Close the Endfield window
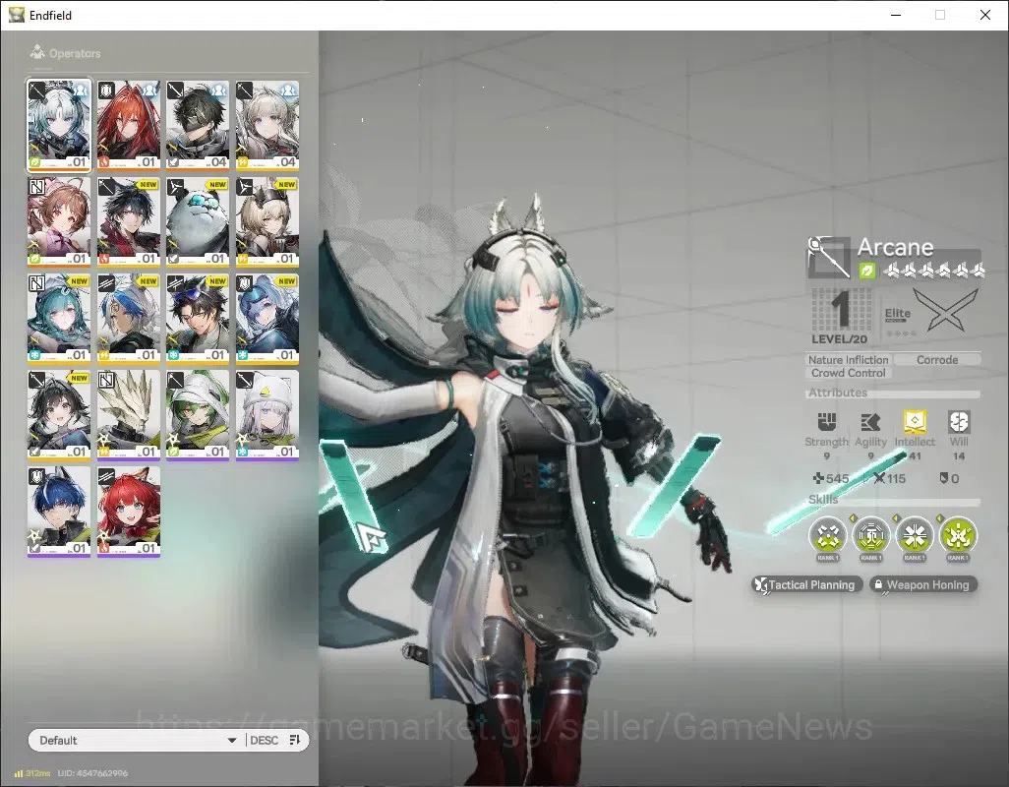 (985, 15)
